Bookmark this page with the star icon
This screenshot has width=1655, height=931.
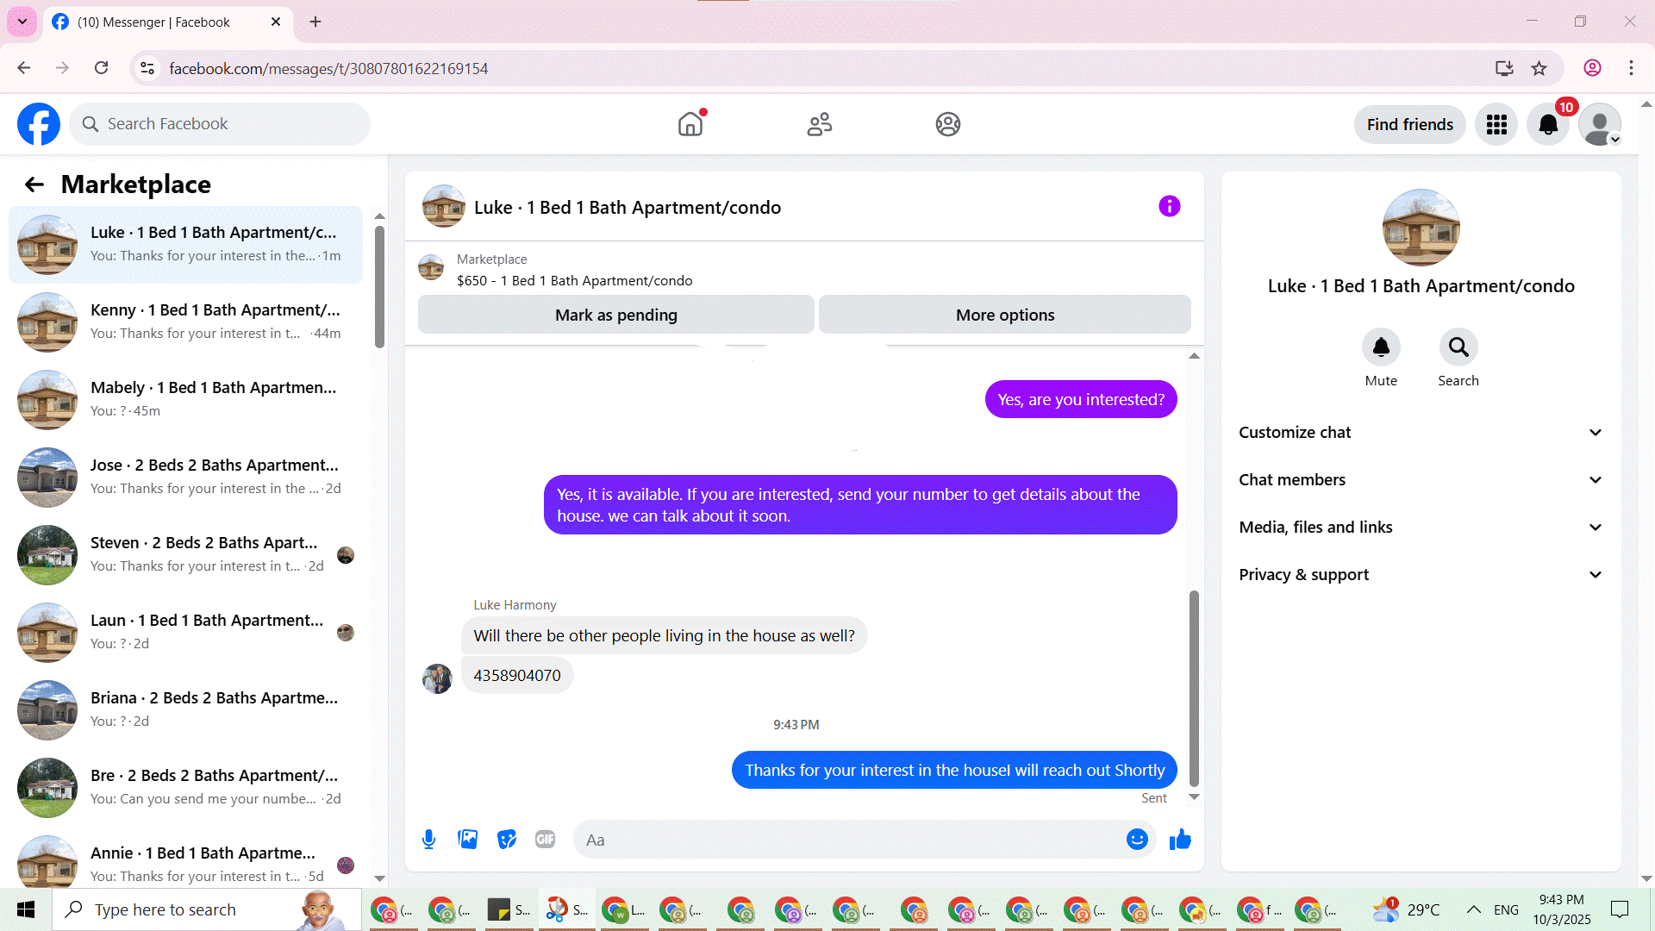coord(1539,68)
